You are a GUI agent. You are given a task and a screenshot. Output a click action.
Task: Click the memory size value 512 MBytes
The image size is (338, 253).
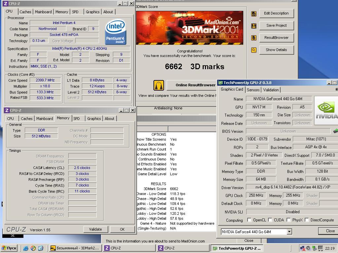41,136
